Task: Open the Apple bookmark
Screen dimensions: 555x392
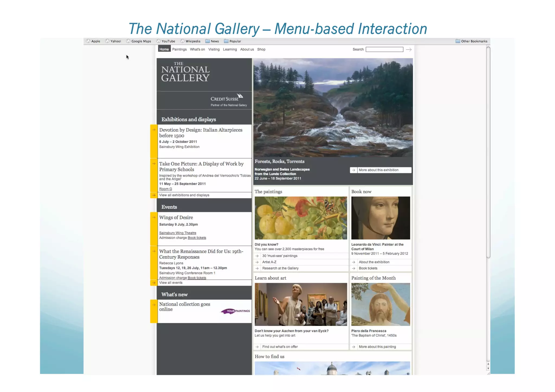Action: point(93,41)
